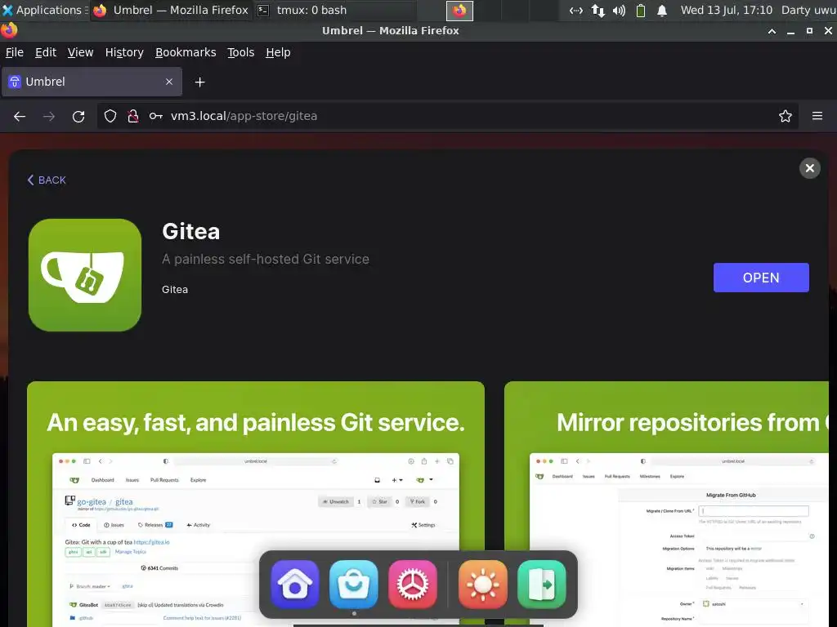Open the Applications menu in panel
Image resolution: width=837 pixels, height=627 pixels.
[44, 10]
